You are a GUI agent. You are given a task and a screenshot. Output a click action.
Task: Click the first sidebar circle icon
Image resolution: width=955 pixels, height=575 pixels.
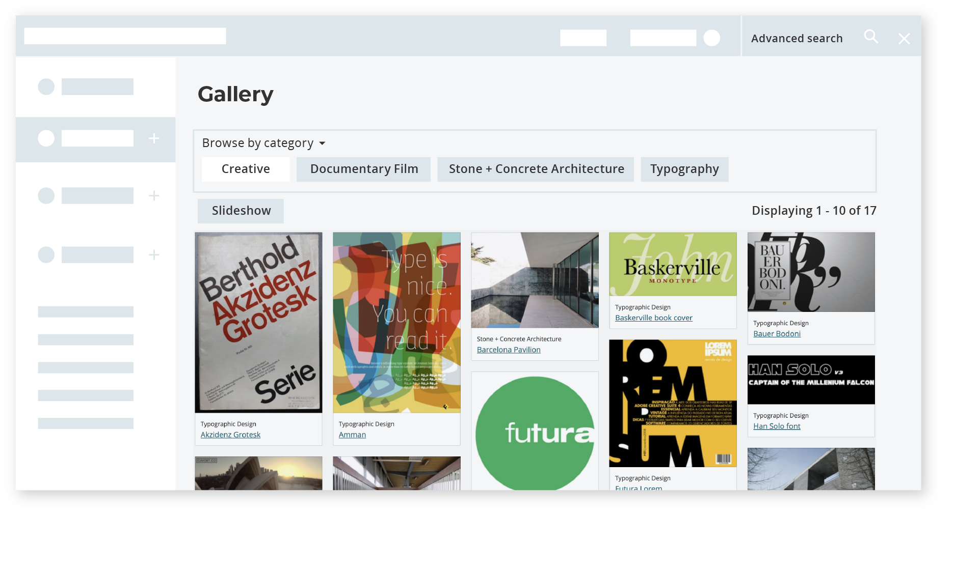46,87
